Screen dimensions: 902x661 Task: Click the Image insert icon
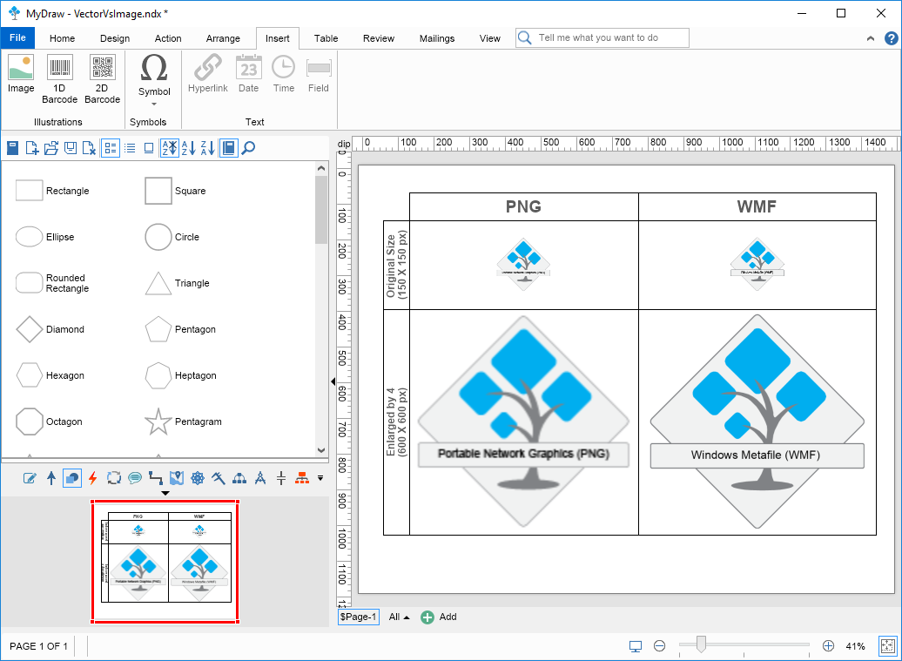pos(21,75)
